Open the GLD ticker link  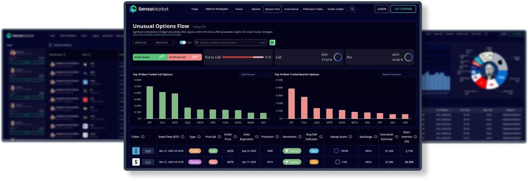[x=148, y=162]
